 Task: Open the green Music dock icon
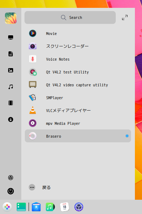pos(50,207)
